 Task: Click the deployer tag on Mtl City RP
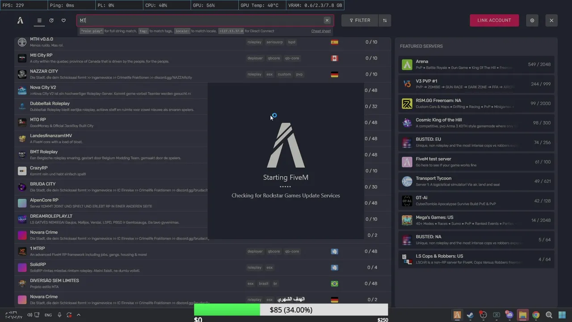pyautogui.click(x=255, y=58)
